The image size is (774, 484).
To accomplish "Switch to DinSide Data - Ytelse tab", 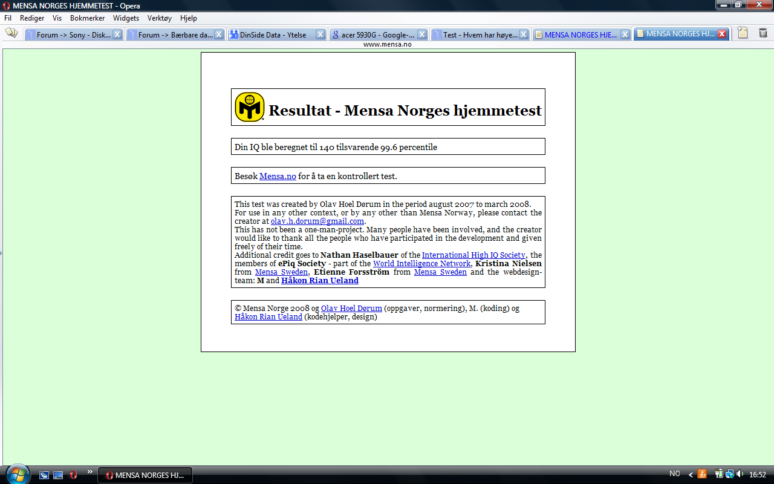I will tap(277, 34).
